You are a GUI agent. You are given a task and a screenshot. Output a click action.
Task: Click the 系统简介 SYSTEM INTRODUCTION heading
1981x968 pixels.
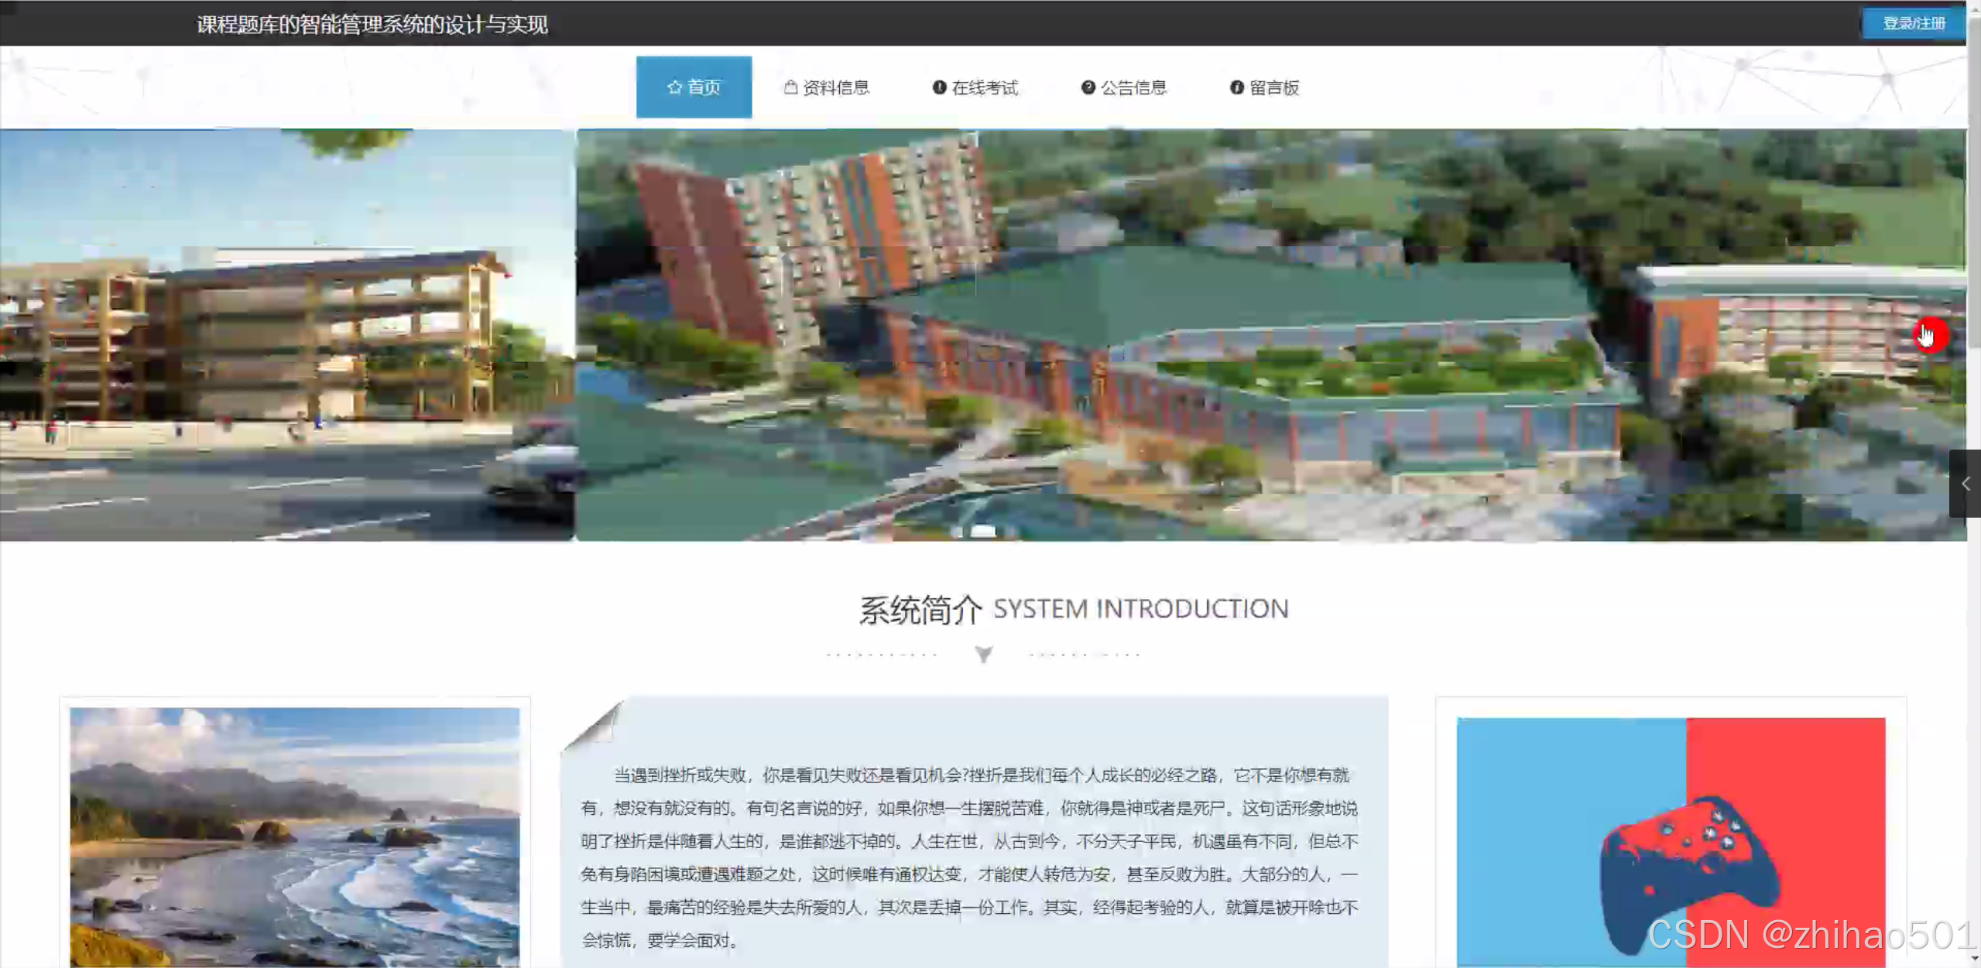coord(1074,610)
